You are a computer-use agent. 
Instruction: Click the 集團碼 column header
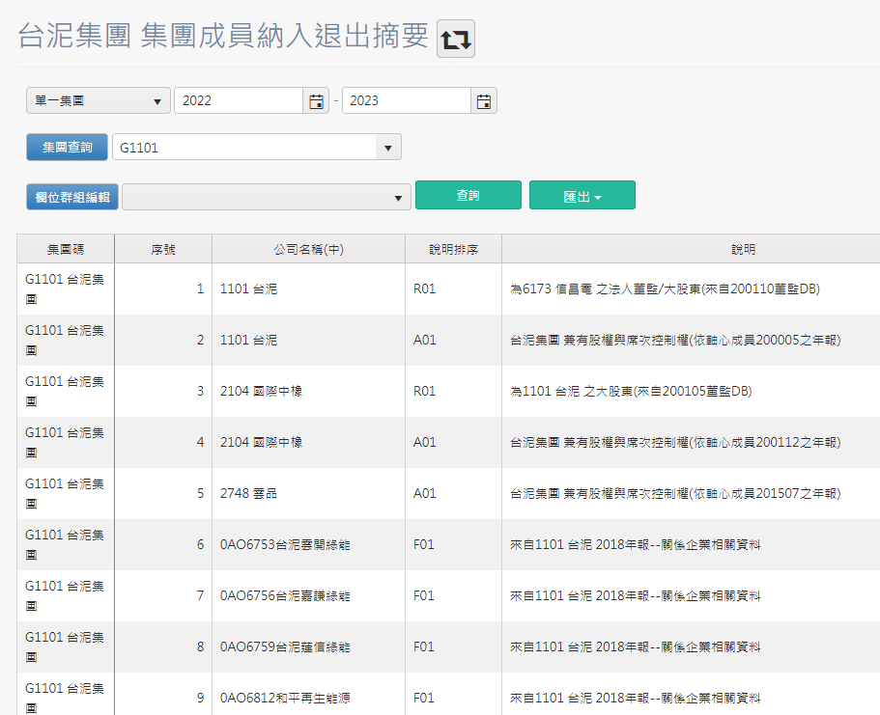(x=63, y=248)
